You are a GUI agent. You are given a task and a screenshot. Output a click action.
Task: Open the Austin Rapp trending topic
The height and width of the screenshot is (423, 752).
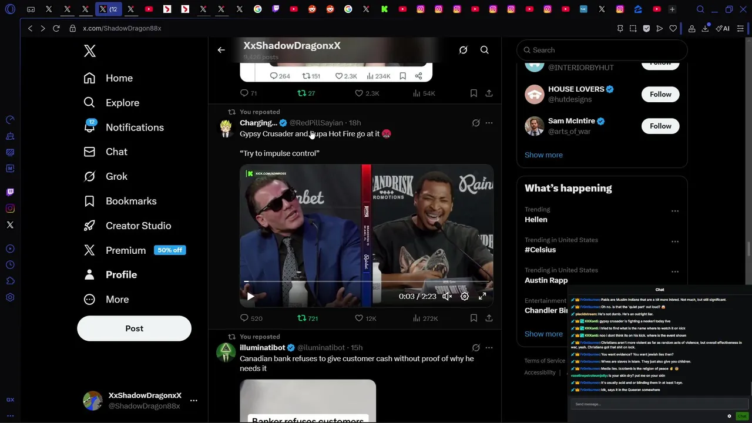[x=546, y=280]
